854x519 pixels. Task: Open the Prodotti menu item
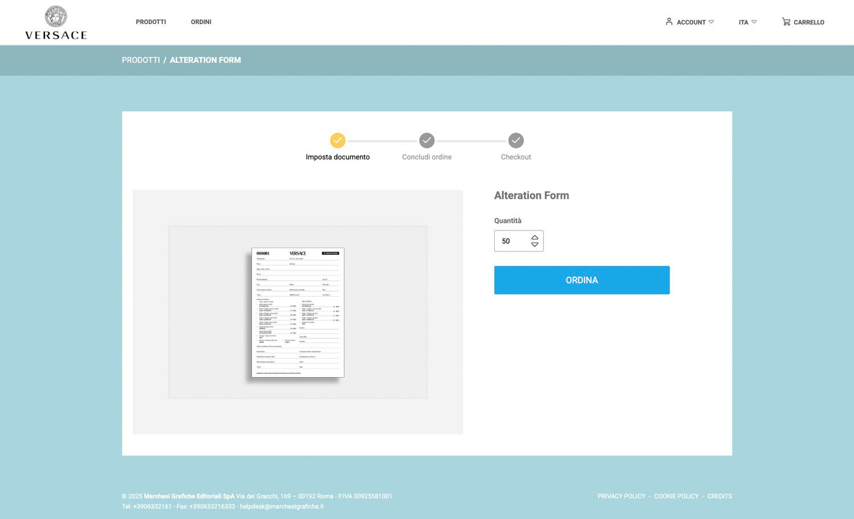[151, 22]
